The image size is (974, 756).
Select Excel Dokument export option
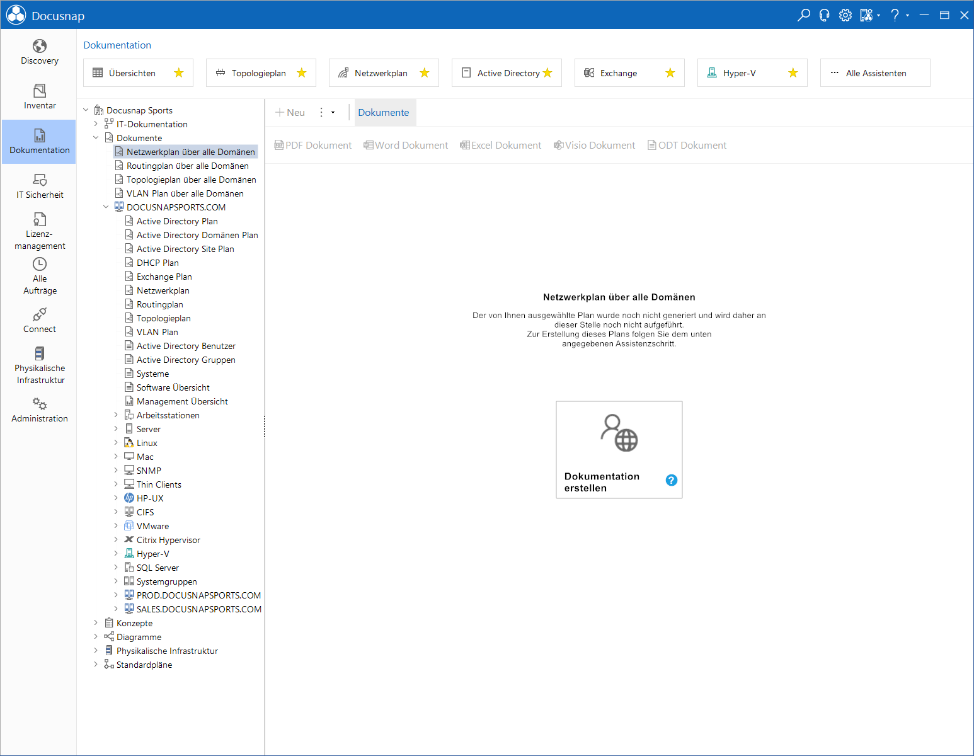[501, 146]
